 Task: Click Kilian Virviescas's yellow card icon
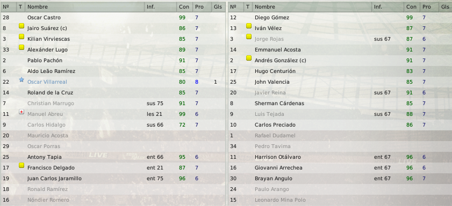(x=21, y=36)
